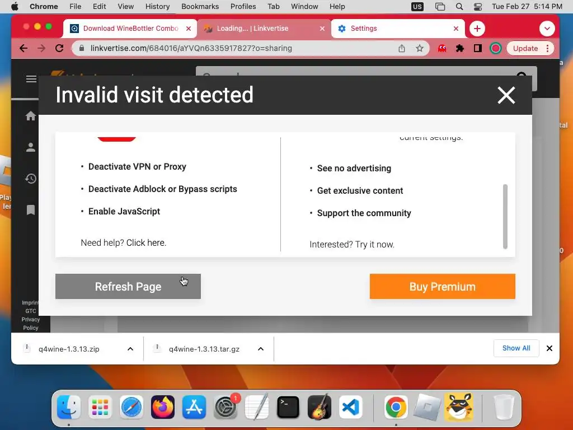Launch Safari from the Dock
This screenshot has height=430, width=573.
(x=131, y=407)
